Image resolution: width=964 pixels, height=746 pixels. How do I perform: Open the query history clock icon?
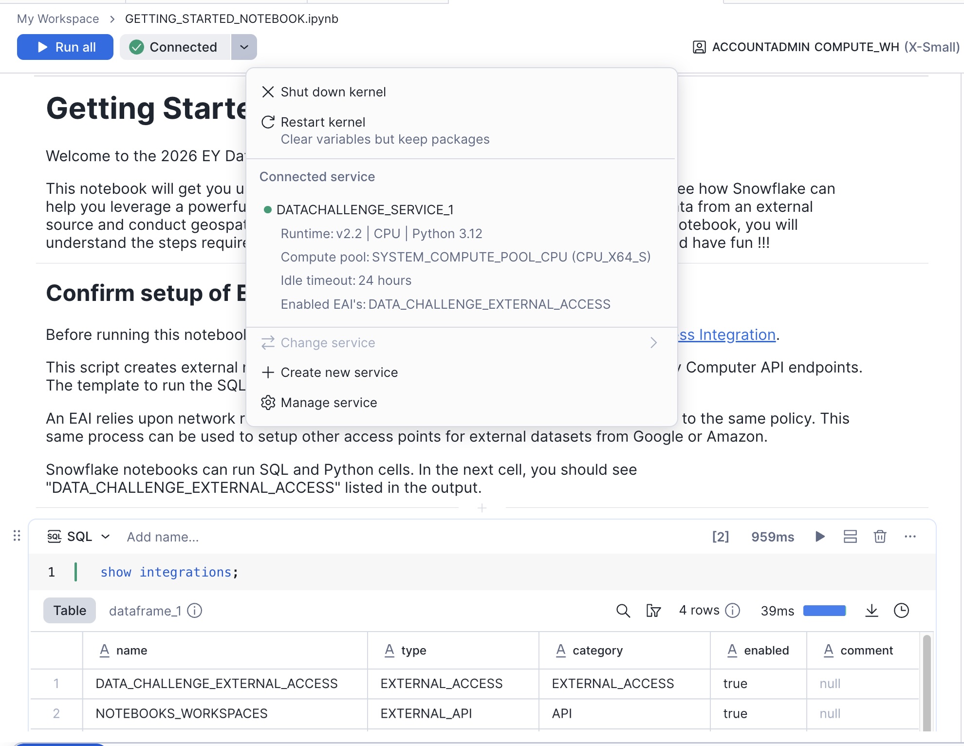pos(901,611)
